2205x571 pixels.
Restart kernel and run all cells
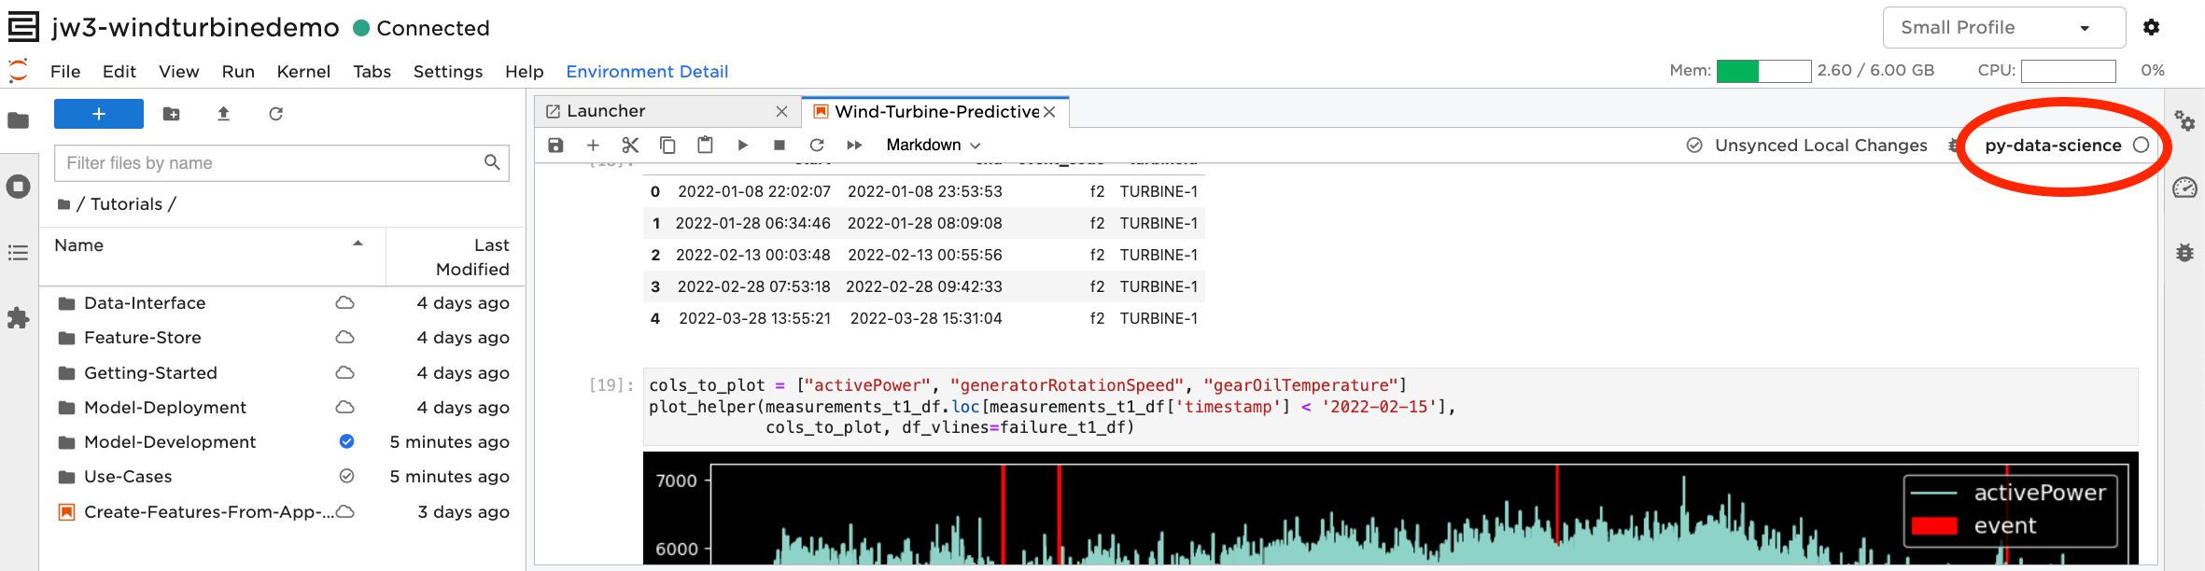click(854, 145)
